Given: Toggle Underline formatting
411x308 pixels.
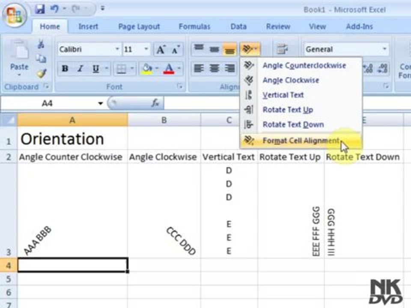Looking at the screenshot, I should [x=95, y=68].
